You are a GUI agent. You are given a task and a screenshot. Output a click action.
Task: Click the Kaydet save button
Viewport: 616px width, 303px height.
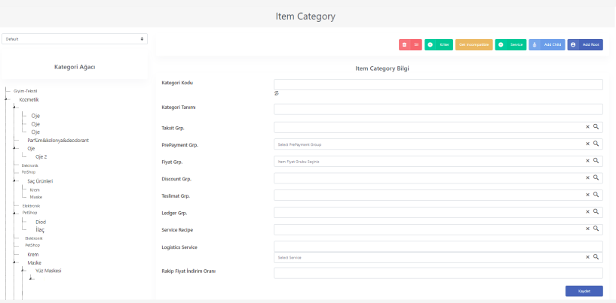pyautogui.click(x=584, y=291)
